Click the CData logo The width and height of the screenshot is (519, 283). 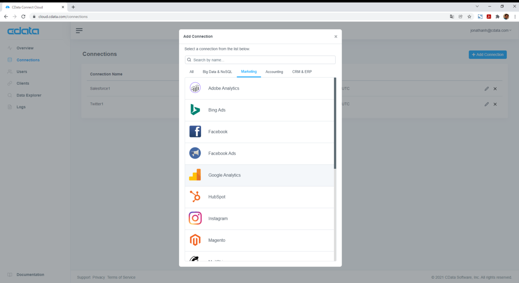pos(23,31)
